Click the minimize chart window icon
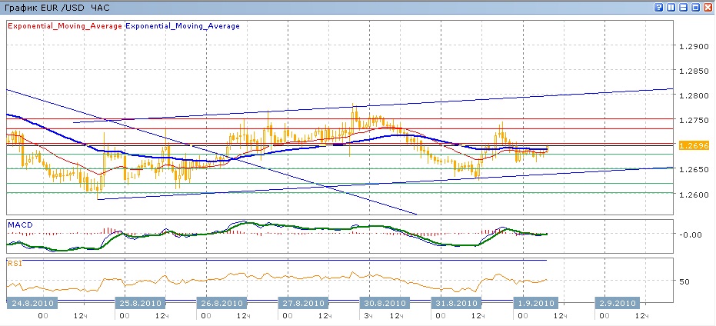Image resolution: width=716 pixels, height=326 pixels. pyautogui.click(x=684, y=7)
